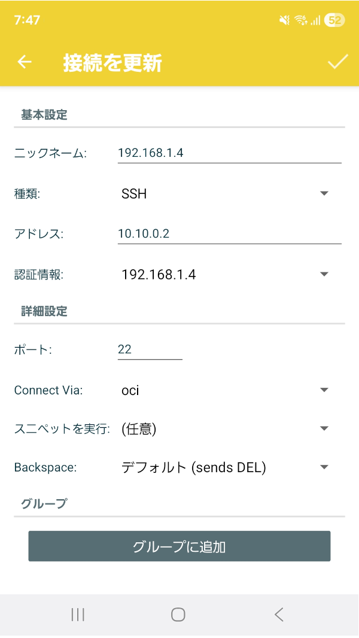Screen dimensions: 359x638
Task: Tap Android recent apps navigation icon
Action: tap(78, 614)
